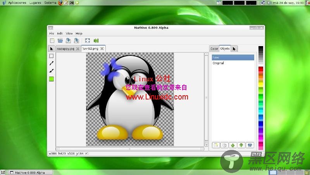This screenshot has width=310, height=175.
Task: Open the Sistema menu in top panel
Action: pyautogui.click(x=50, y=3)
